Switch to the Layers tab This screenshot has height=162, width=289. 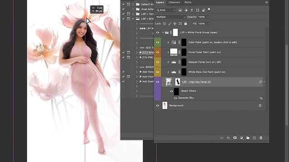160,2
